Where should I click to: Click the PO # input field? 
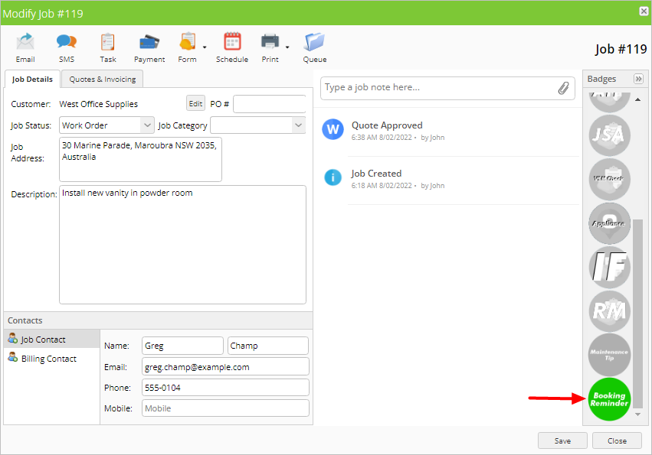[x=270, y=104]
